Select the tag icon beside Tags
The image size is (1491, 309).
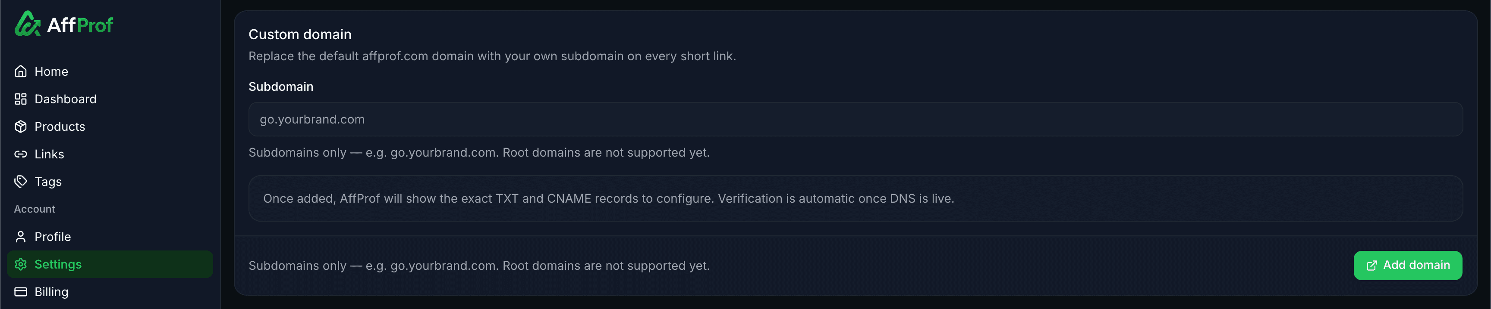(x=21, y=181)
